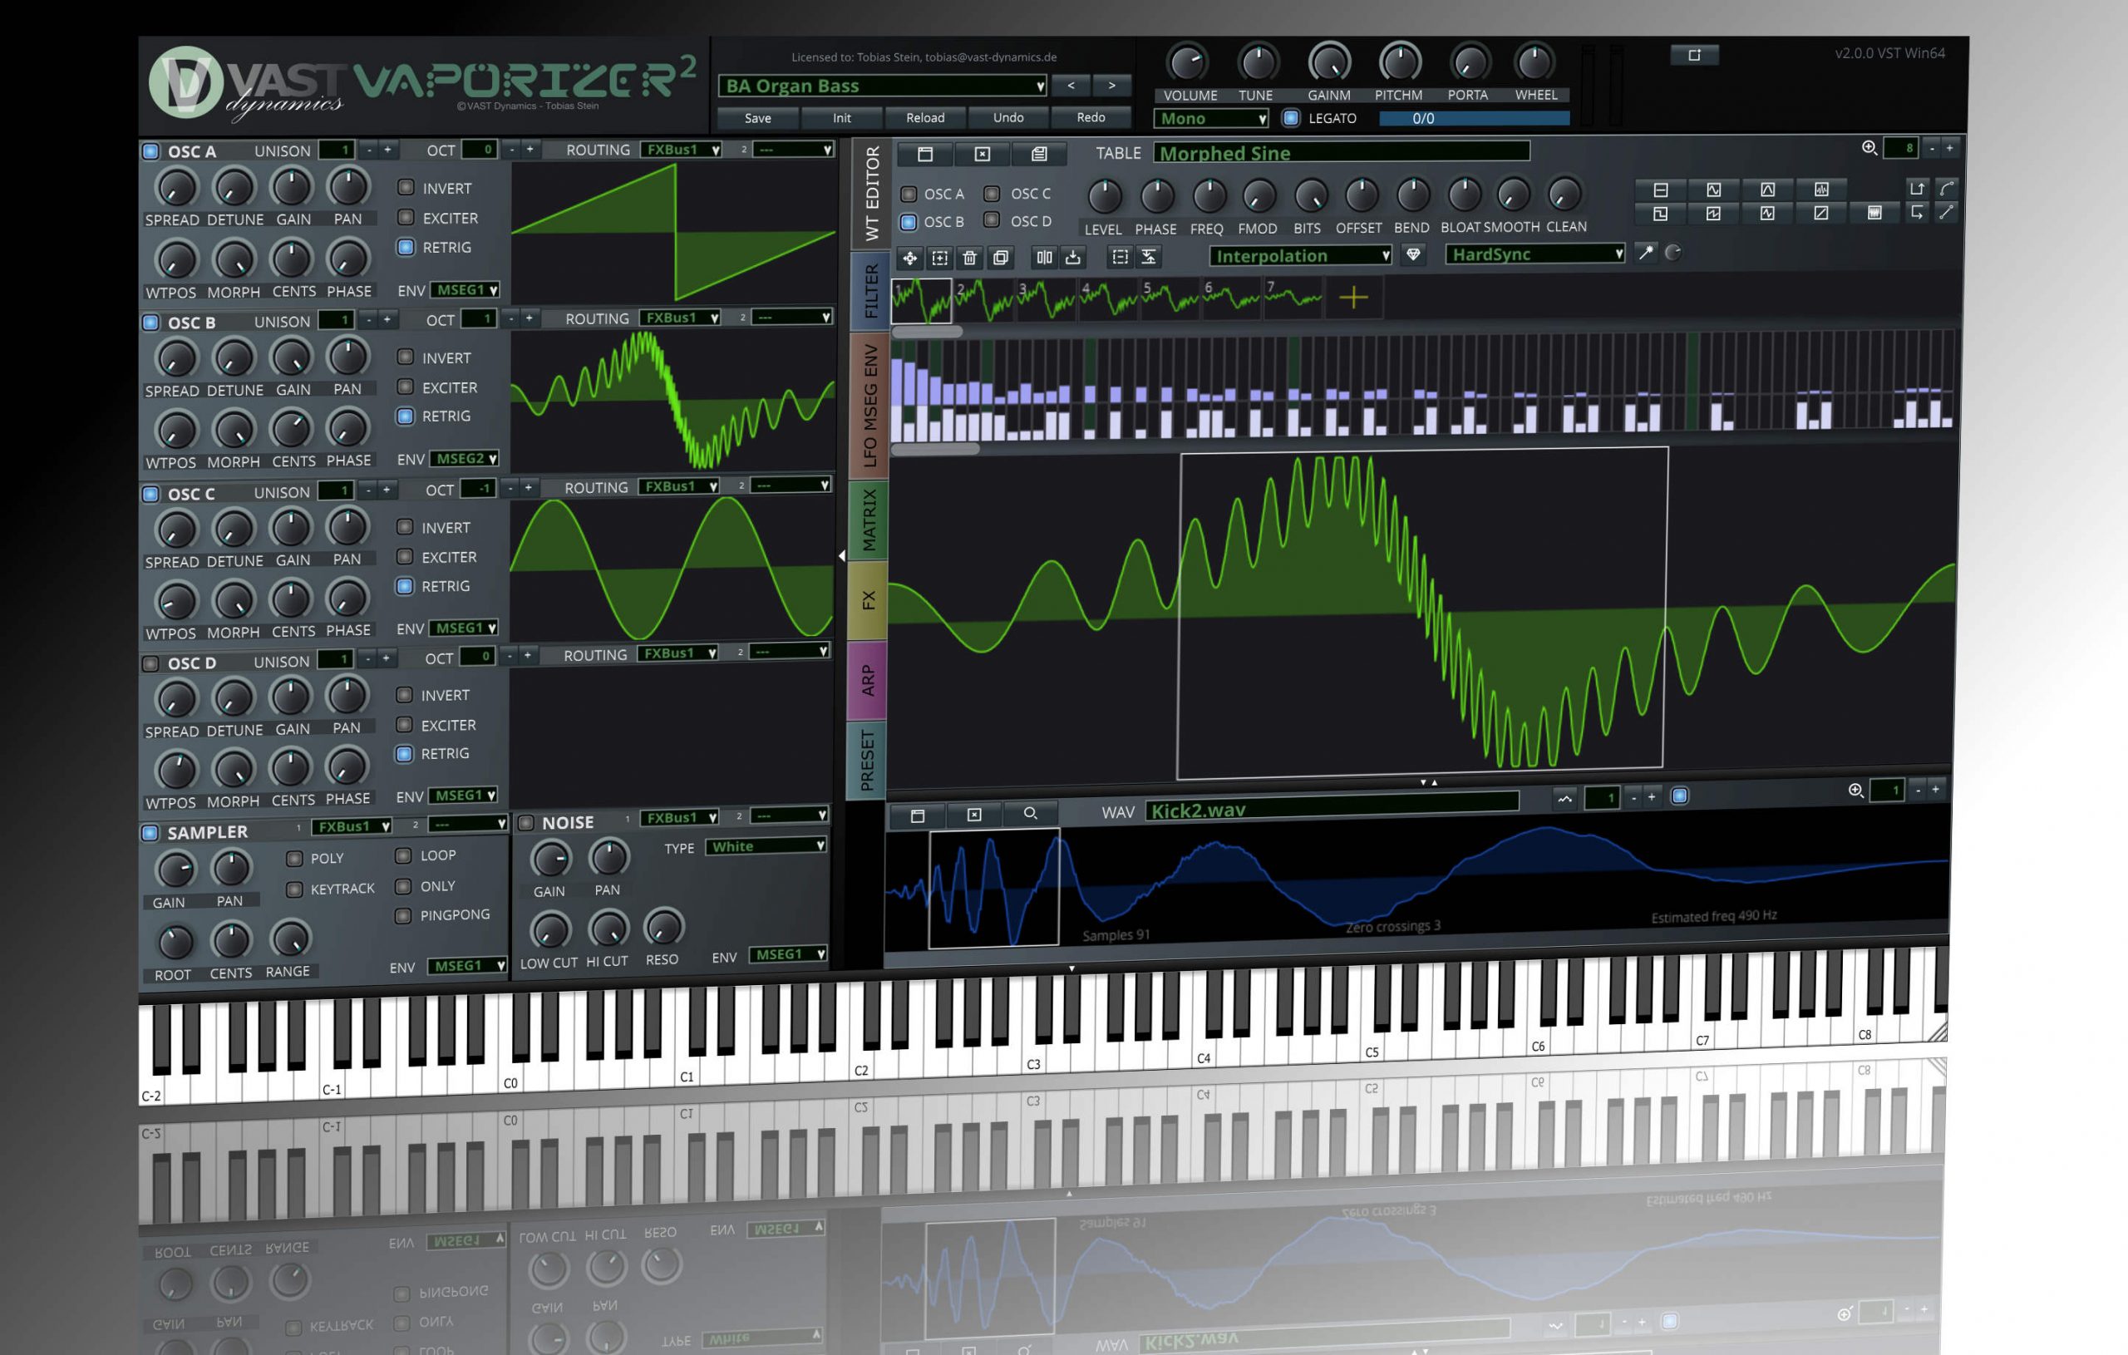Click the import download-arrow icon
Viewport: 2128px width, 1355px height.
1073,257
